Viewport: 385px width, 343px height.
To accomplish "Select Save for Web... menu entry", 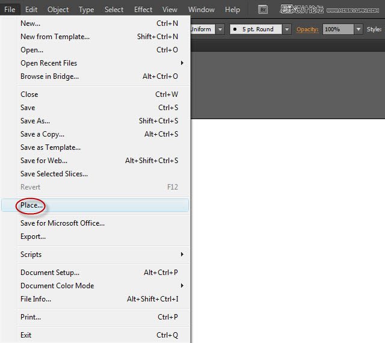I will [44, 161].
